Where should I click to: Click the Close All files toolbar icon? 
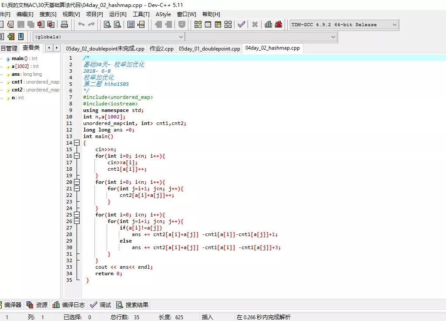tap(51, 24)
